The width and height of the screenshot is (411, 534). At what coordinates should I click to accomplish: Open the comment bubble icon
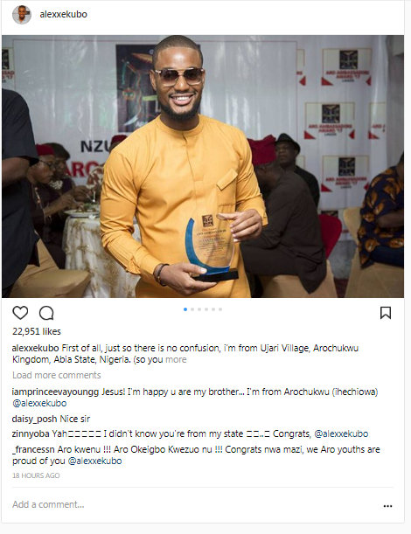pyautogui.click(x=46, y=313)
